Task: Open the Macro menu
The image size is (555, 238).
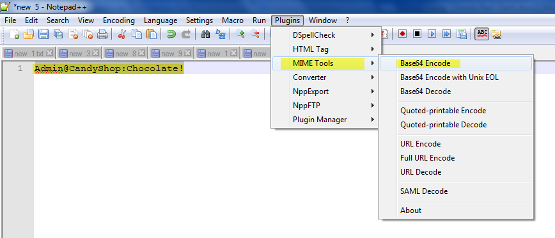Action: pos(233,20)
